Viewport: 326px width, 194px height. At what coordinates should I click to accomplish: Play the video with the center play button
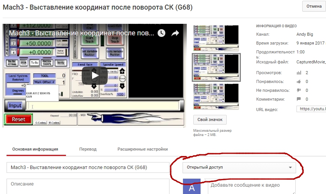pos(95,76)
